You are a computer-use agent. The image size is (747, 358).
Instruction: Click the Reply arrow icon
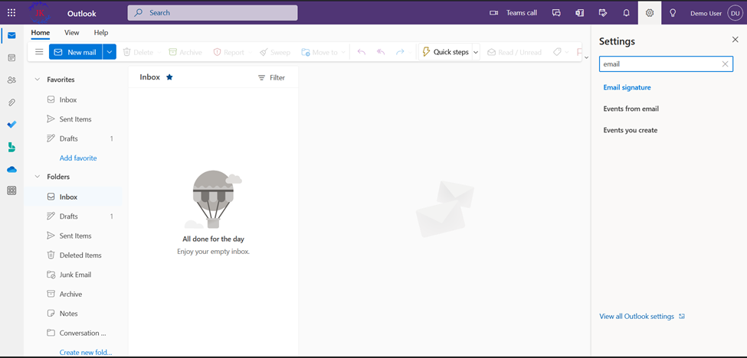pos(362,52)
